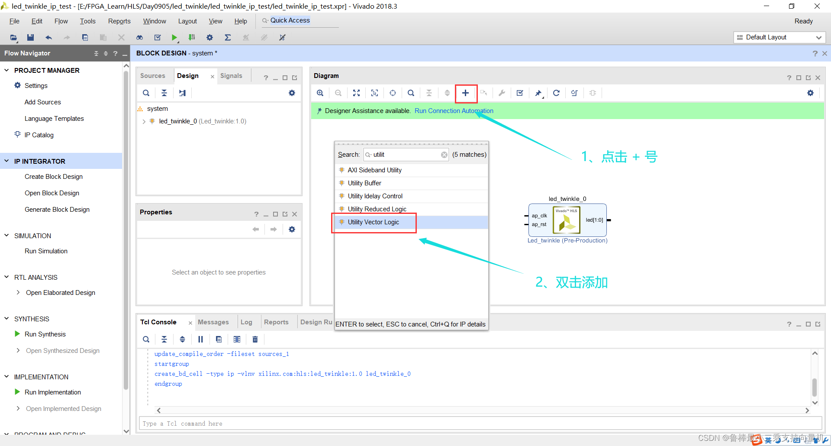The width and height of the screenshot is (831, 446).
Task: Click the Customize Block wrench icon
Action: [502, 93]
